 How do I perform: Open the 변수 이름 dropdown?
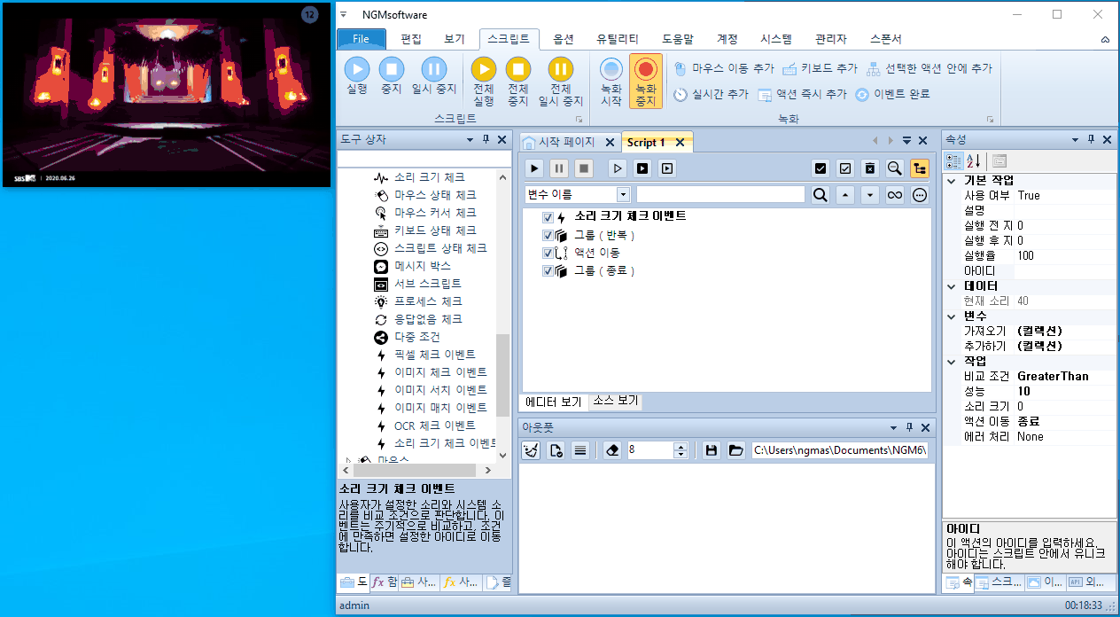pos(623,195)
